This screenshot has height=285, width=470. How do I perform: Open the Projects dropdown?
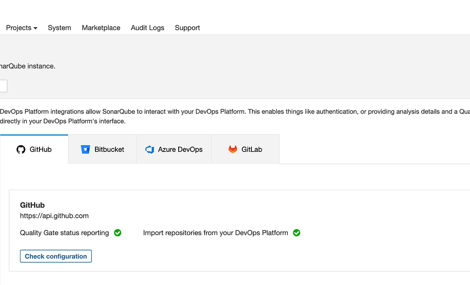[18, 28]
